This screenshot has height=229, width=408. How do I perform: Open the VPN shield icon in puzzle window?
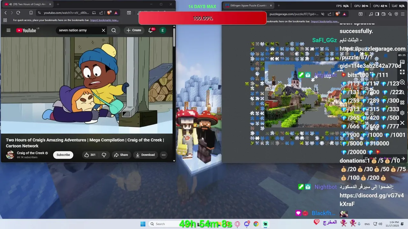(396, 14)
